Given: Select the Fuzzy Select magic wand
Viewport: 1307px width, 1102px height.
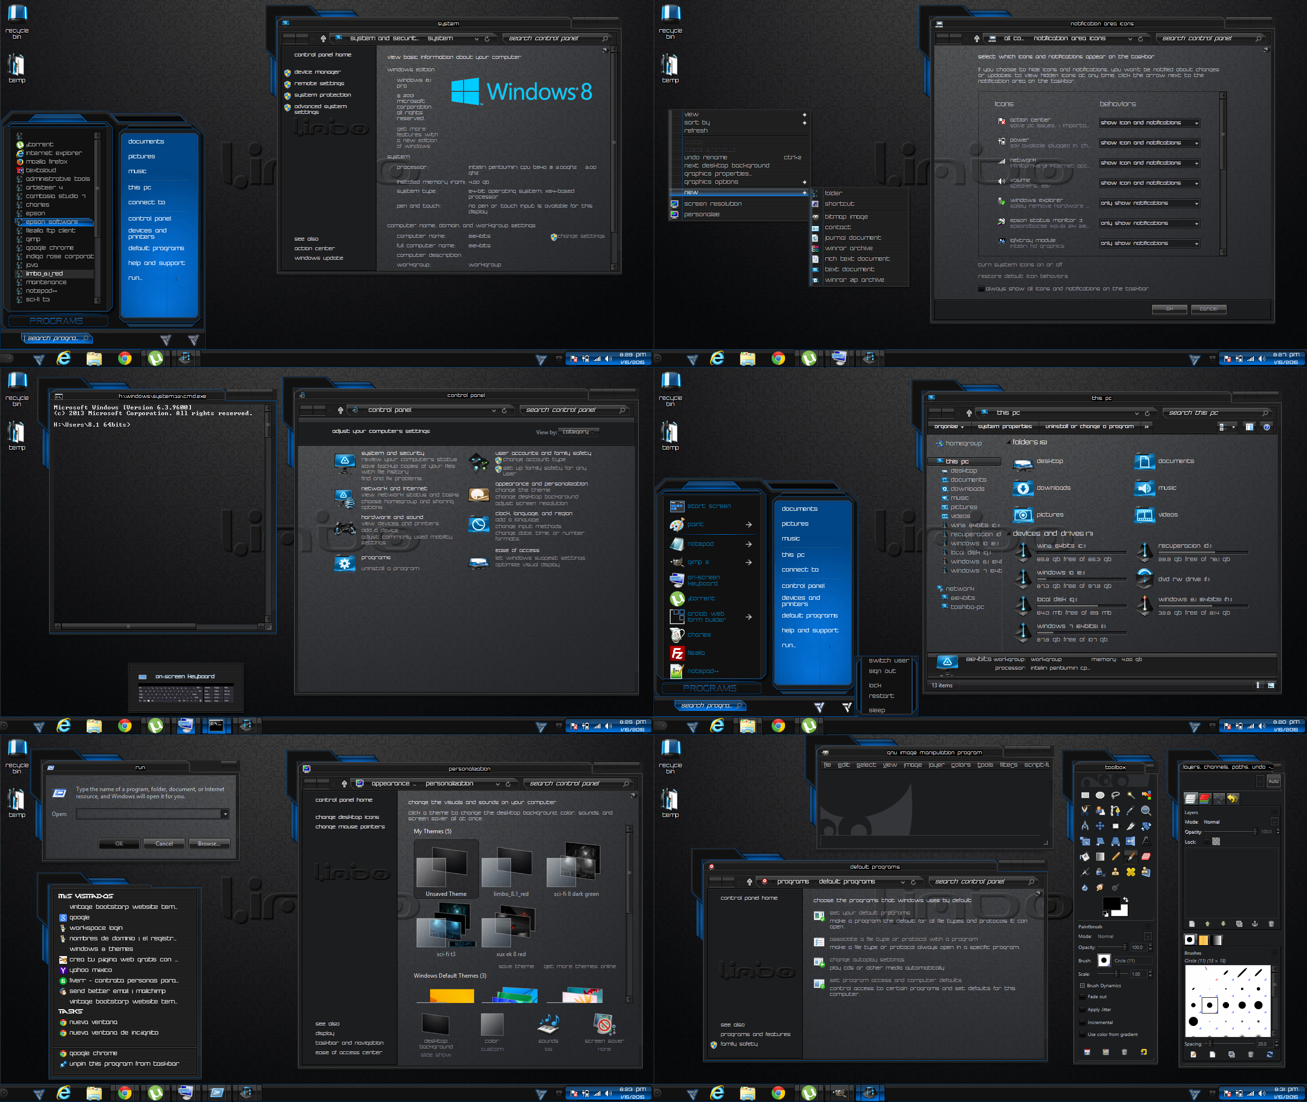Looking at the screenshot, I should point(1131,795).
